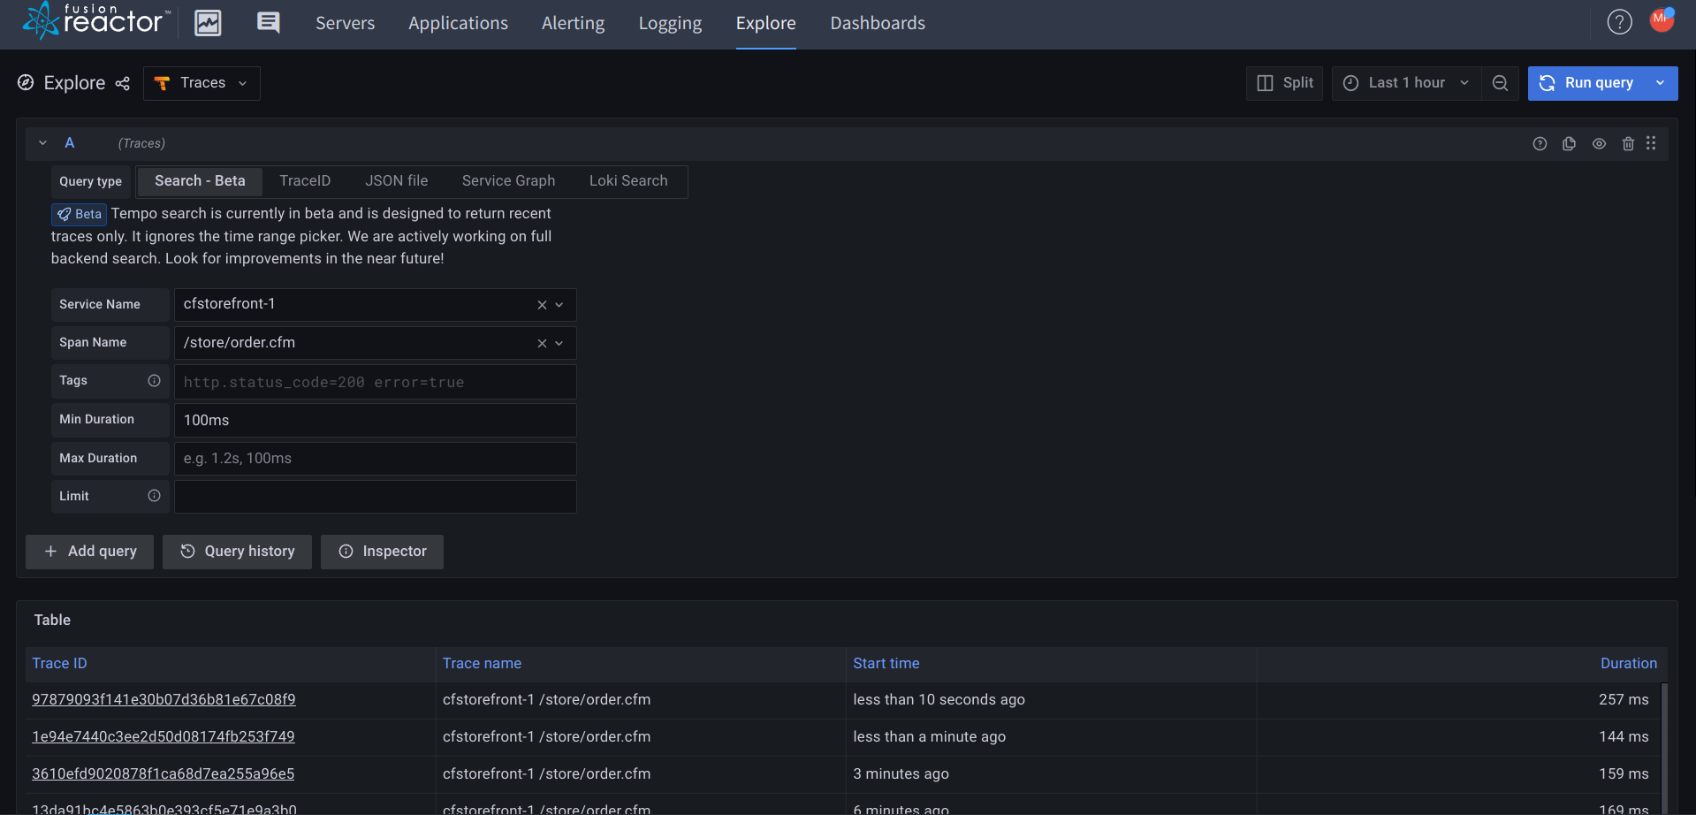Collapse query A with its chevron

[x=42, y=141]
